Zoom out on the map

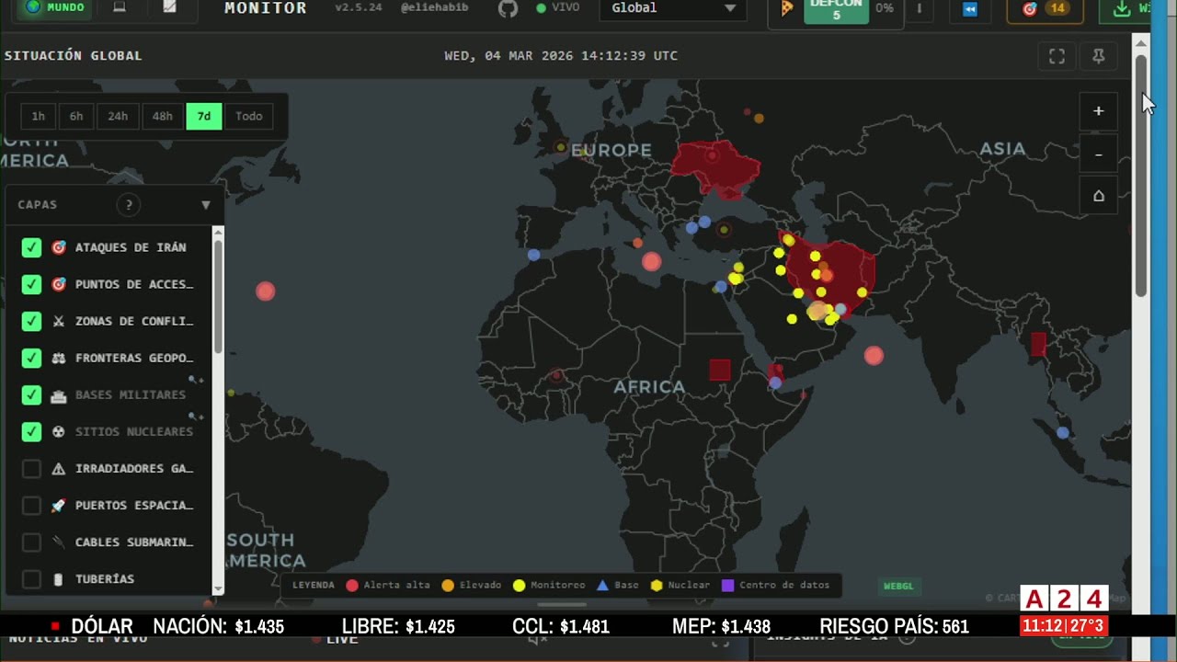point(1098,154)
